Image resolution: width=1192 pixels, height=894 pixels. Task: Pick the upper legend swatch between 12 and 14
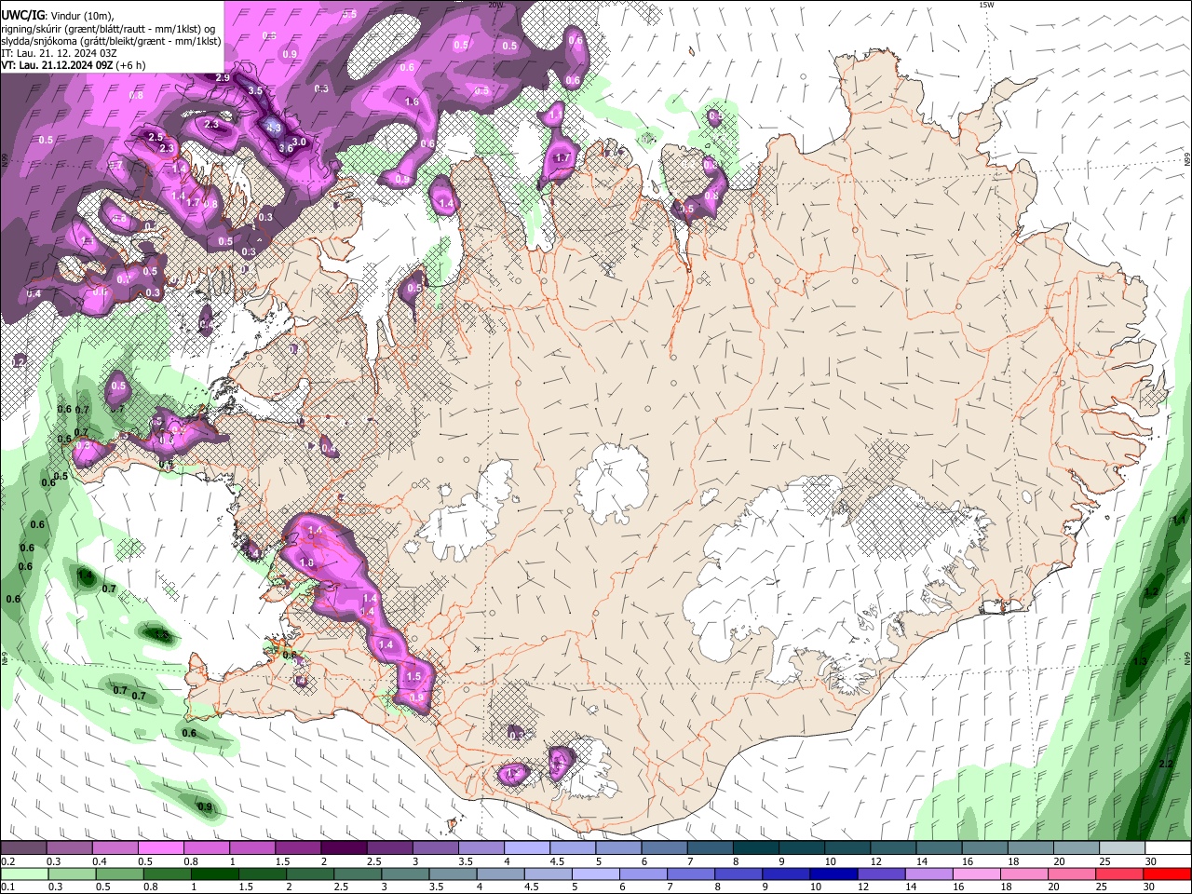(893, 847)
